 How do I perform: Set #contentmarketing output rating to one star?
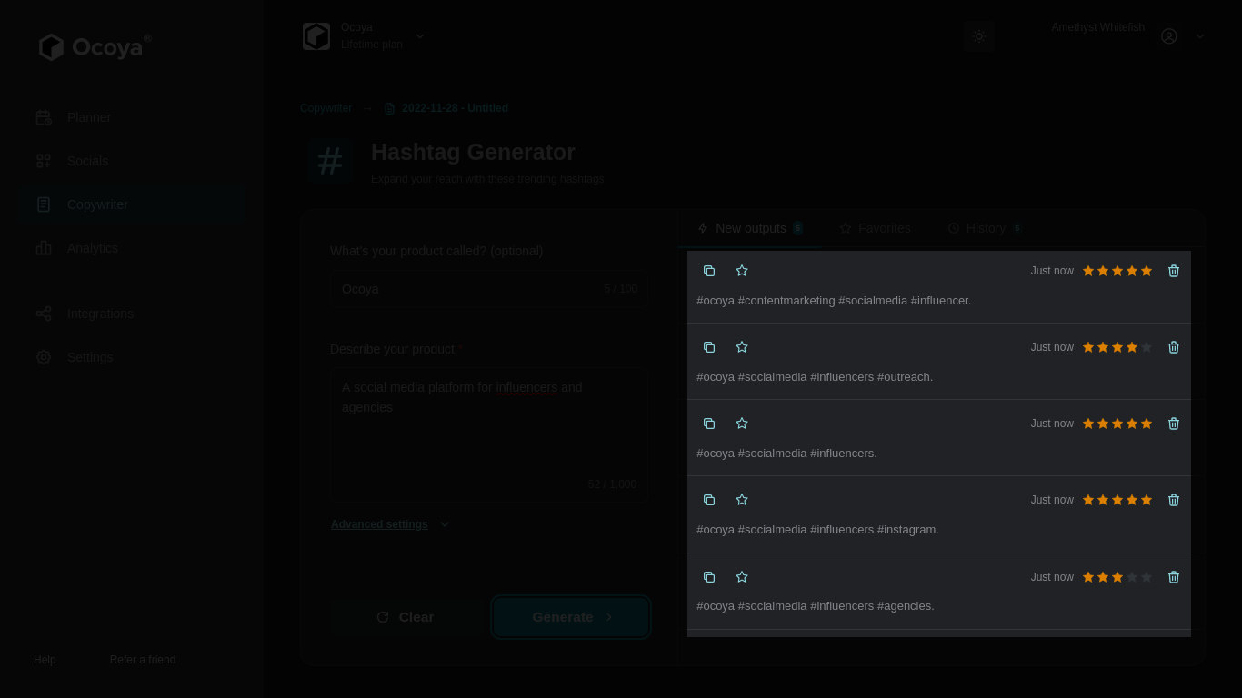(x=1088, y=271)
